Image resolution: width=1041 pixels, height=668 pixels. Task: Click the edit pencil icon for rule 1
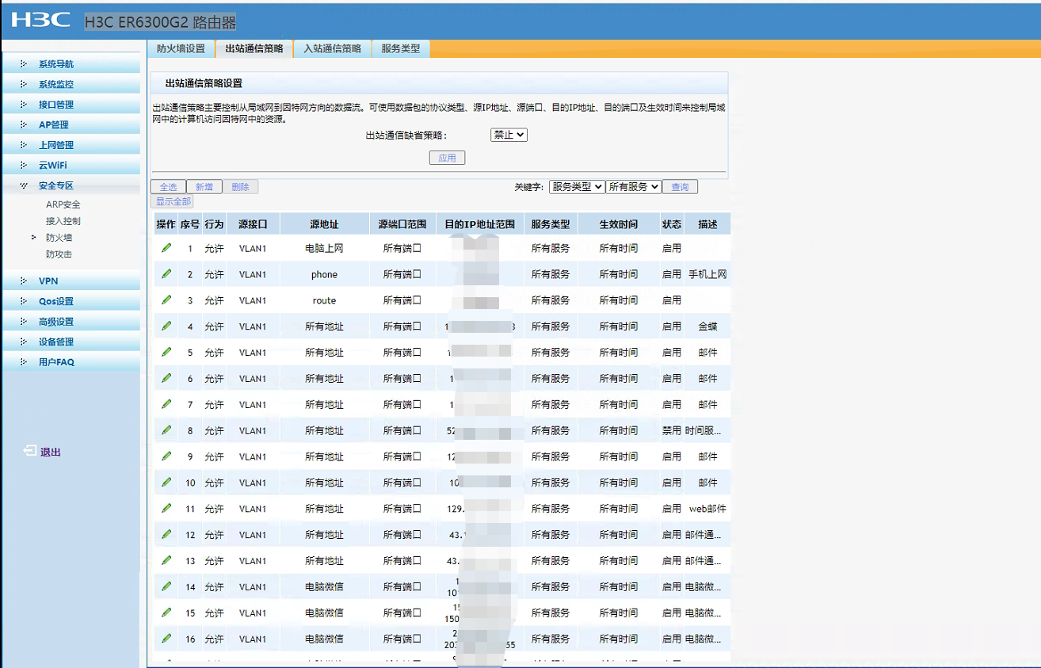(x=166, y=248)
